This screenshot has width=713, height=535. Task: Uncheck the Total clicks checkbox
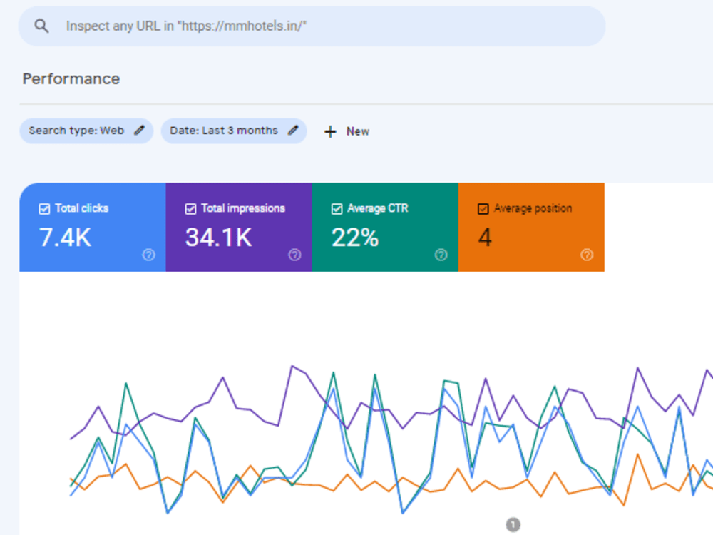(x=44, y=209)
